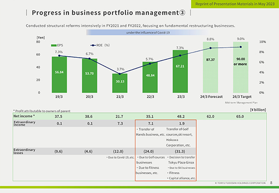Click the net income value 48.2

[x=181, y=116]
